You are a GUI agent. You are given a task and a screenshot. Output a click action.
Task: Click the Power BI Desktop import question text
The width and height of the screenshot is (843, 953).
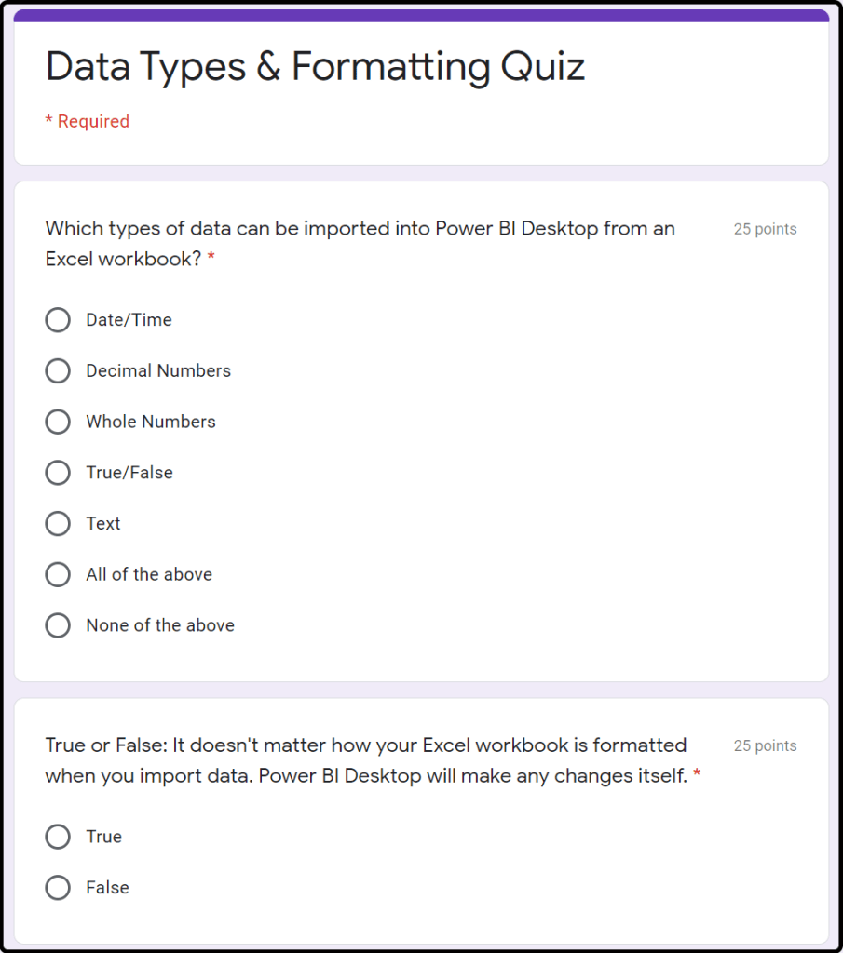click(360, 229)
